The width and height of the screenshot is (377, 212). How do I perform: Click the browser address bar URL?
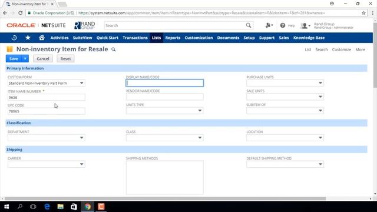tap(201, 13)
